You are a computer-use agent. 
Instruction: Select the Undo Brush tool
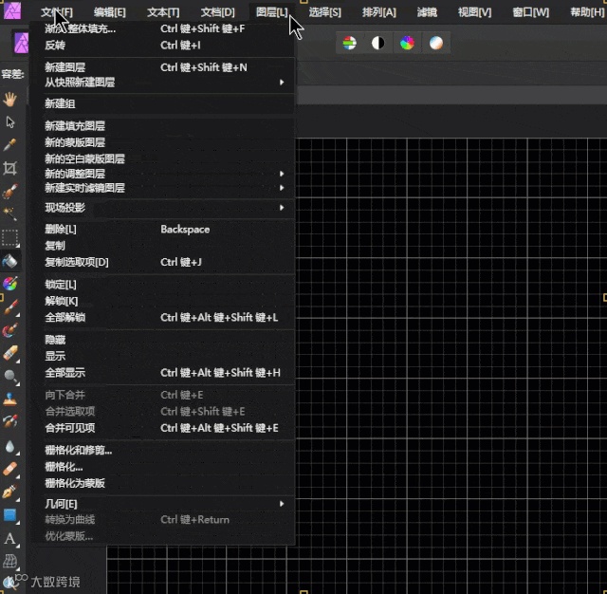click(9, 421)
